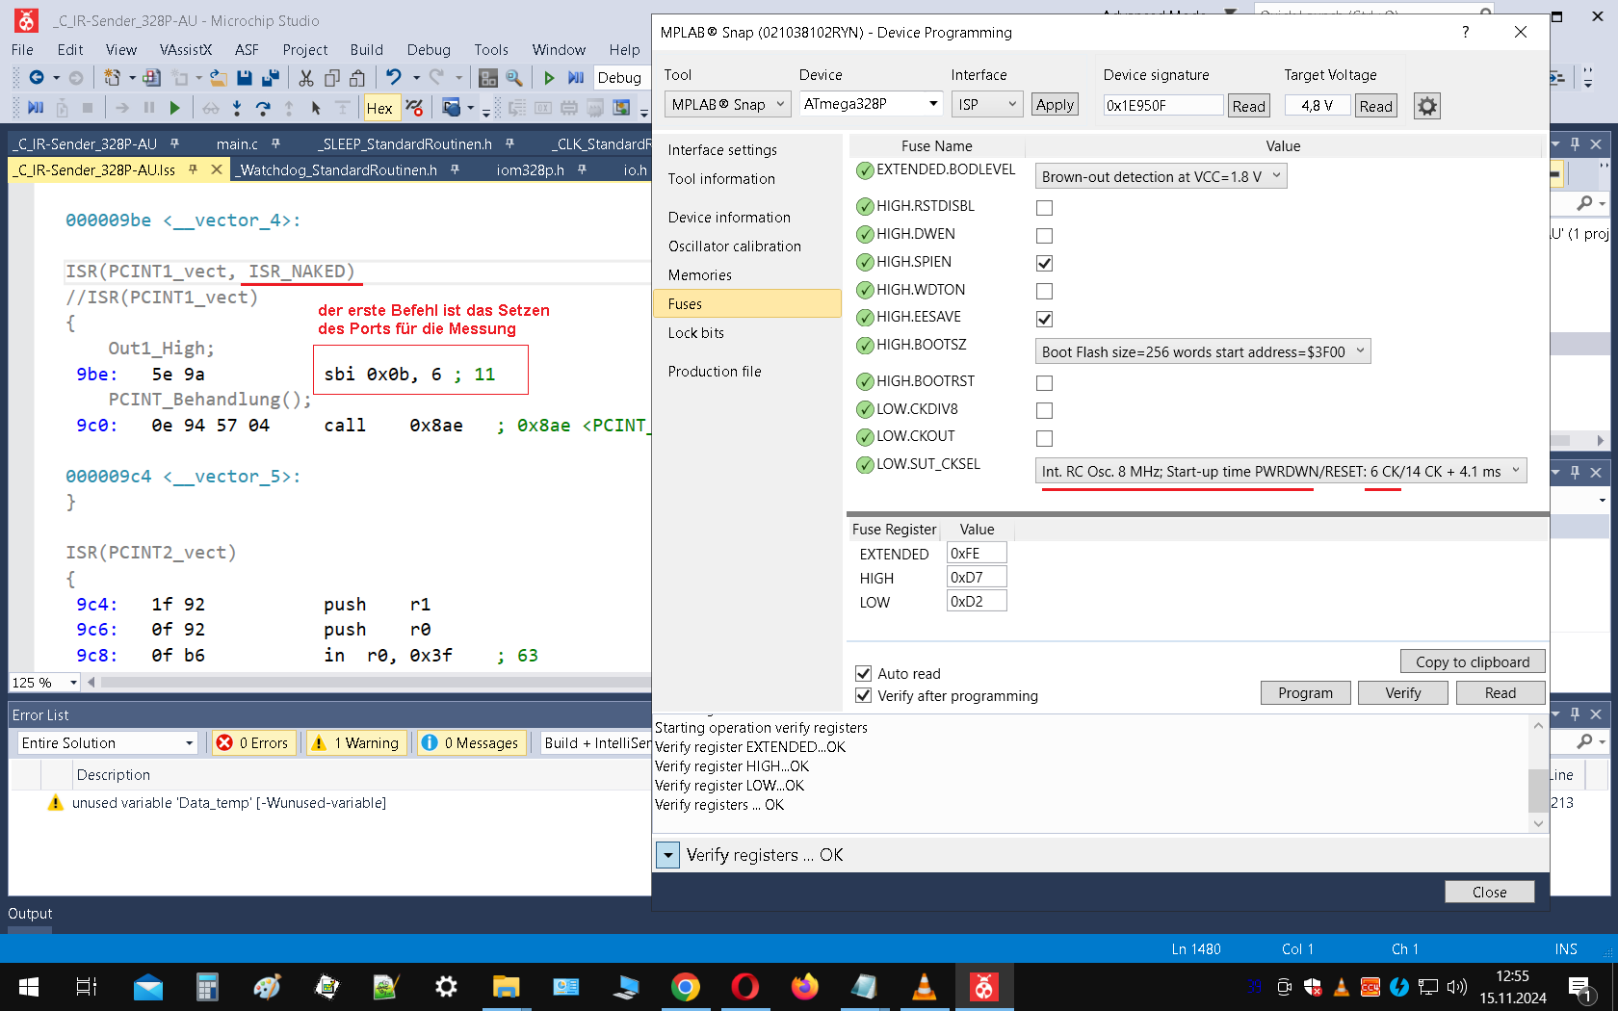Click the Open File folder icon
The image size is (1618, 1011).
pyautogui.click(x=219, y=77)
